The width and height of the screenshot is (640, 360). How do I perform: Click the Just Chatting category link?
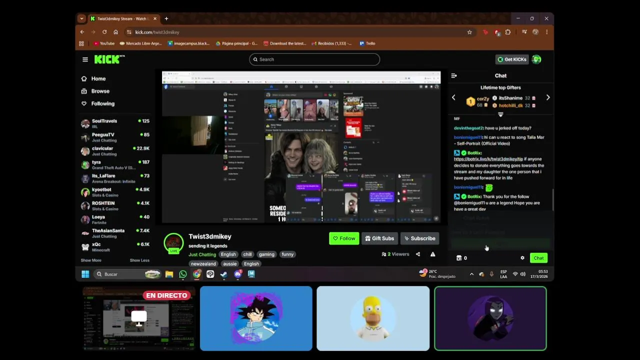202,254
